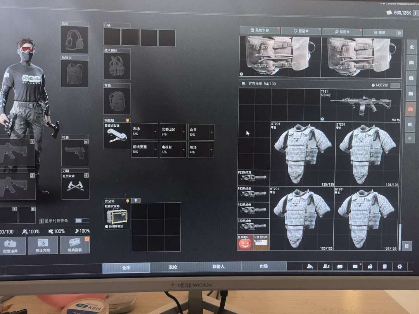Open the mail envelope icon

[355, 266]
